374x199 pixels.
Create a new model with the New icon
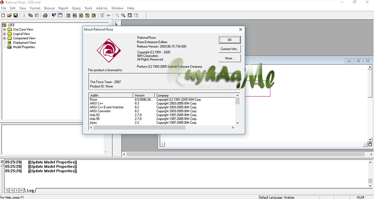tap(3, 15)
